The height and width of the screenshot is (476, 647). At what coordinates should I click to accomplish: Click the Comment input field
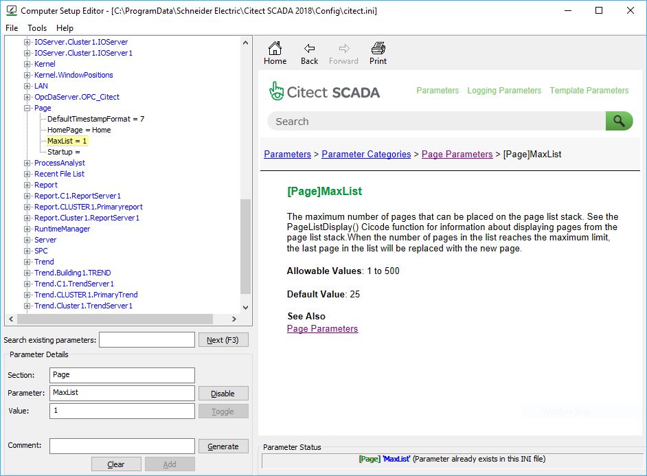pos(122,446)
